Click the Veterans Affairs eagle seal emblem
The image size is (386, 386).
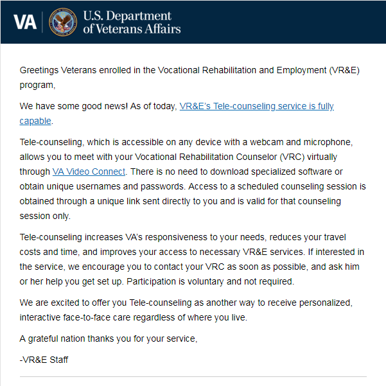(63, 22)
